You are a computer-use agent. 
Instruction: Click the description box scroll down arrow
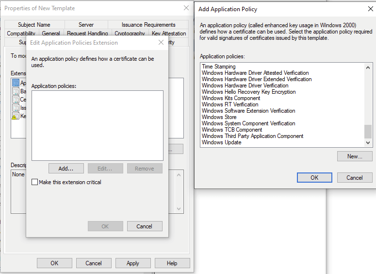[x=179, y=209]
